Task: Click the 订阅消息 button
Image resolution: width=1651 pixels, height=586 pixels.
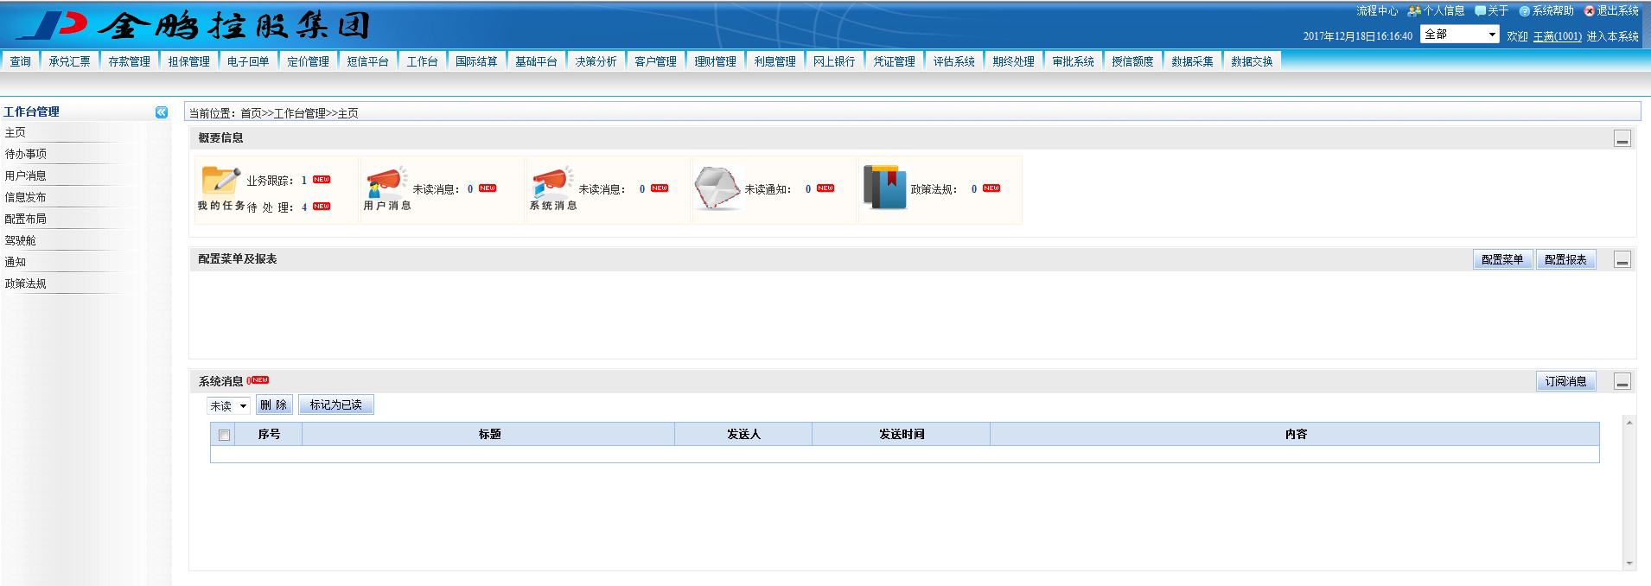Action: coord(1565,381)
